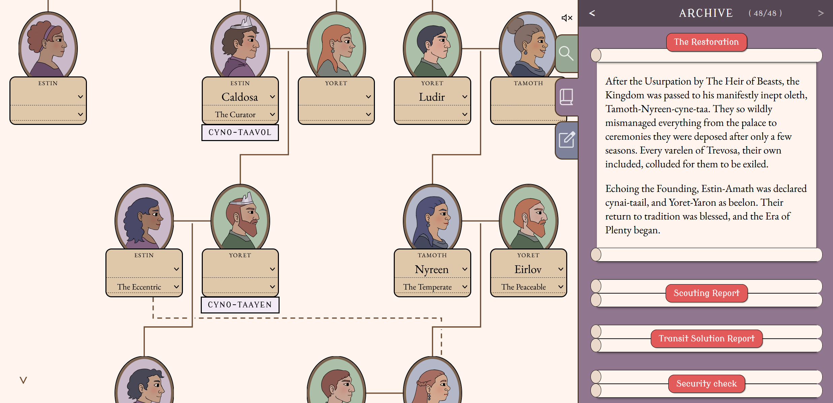Viewport: 833px width, 403px height.
Task: Open the book archive side tab
Action: (566, 97)
